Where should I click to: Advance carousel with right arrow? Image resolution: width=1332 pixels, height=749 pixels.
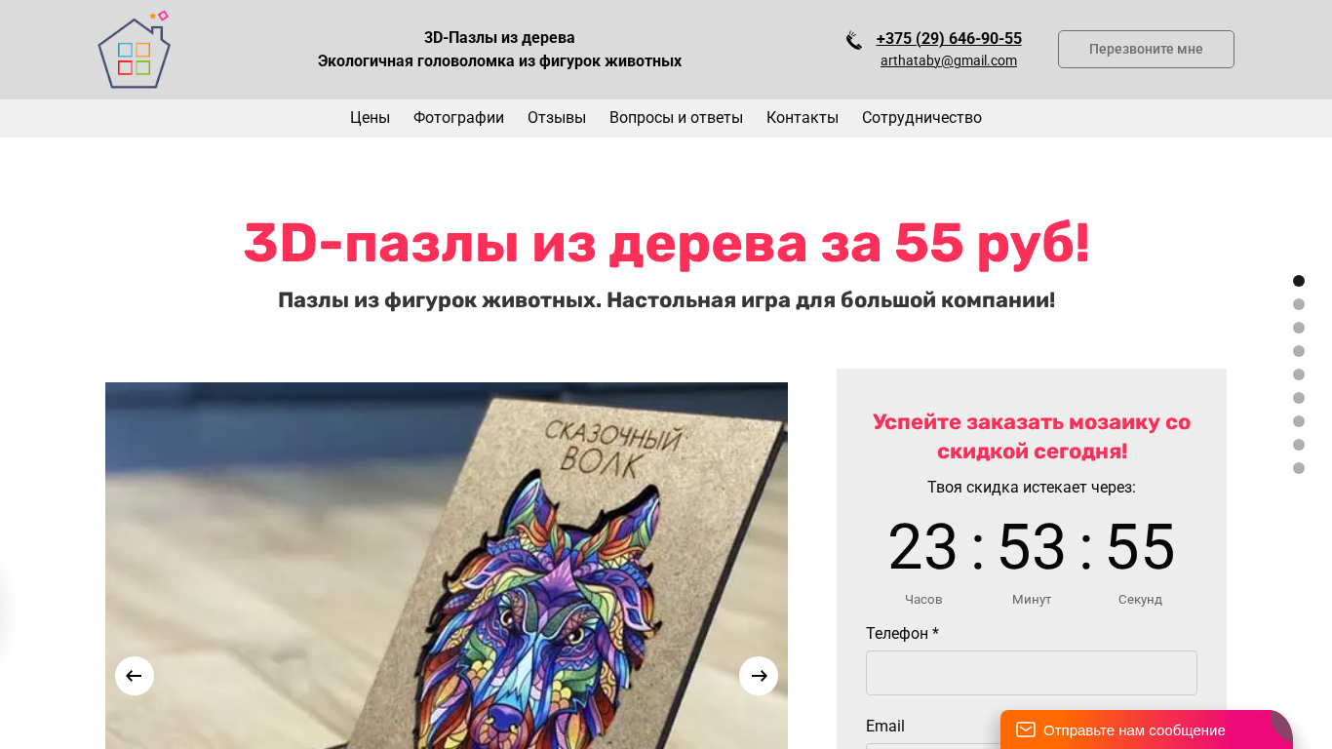click(759, 676)
